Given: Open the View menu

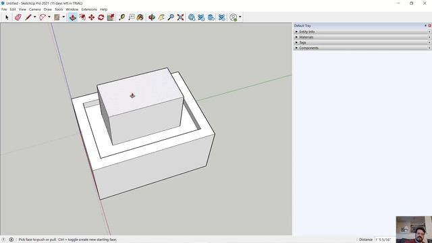Looking at the screenshot, I should (22, 9).
